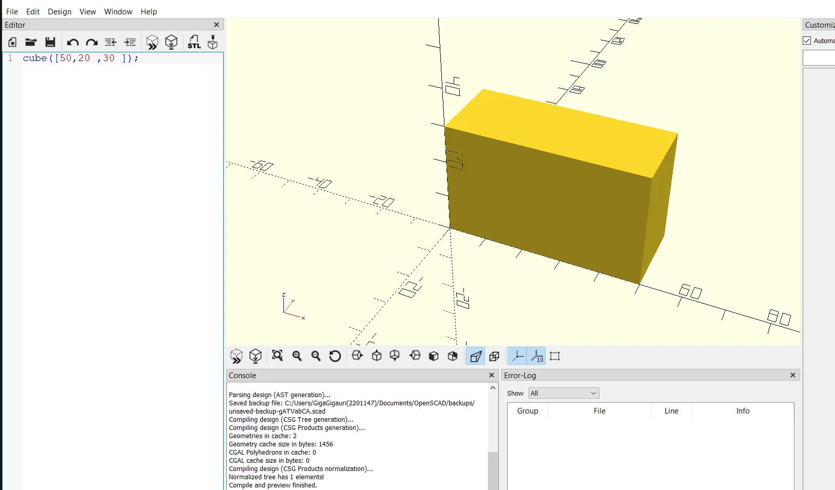835x490 pixels.
Task: Click the File column header in Error-Log
Action: (x=599, y=411)
